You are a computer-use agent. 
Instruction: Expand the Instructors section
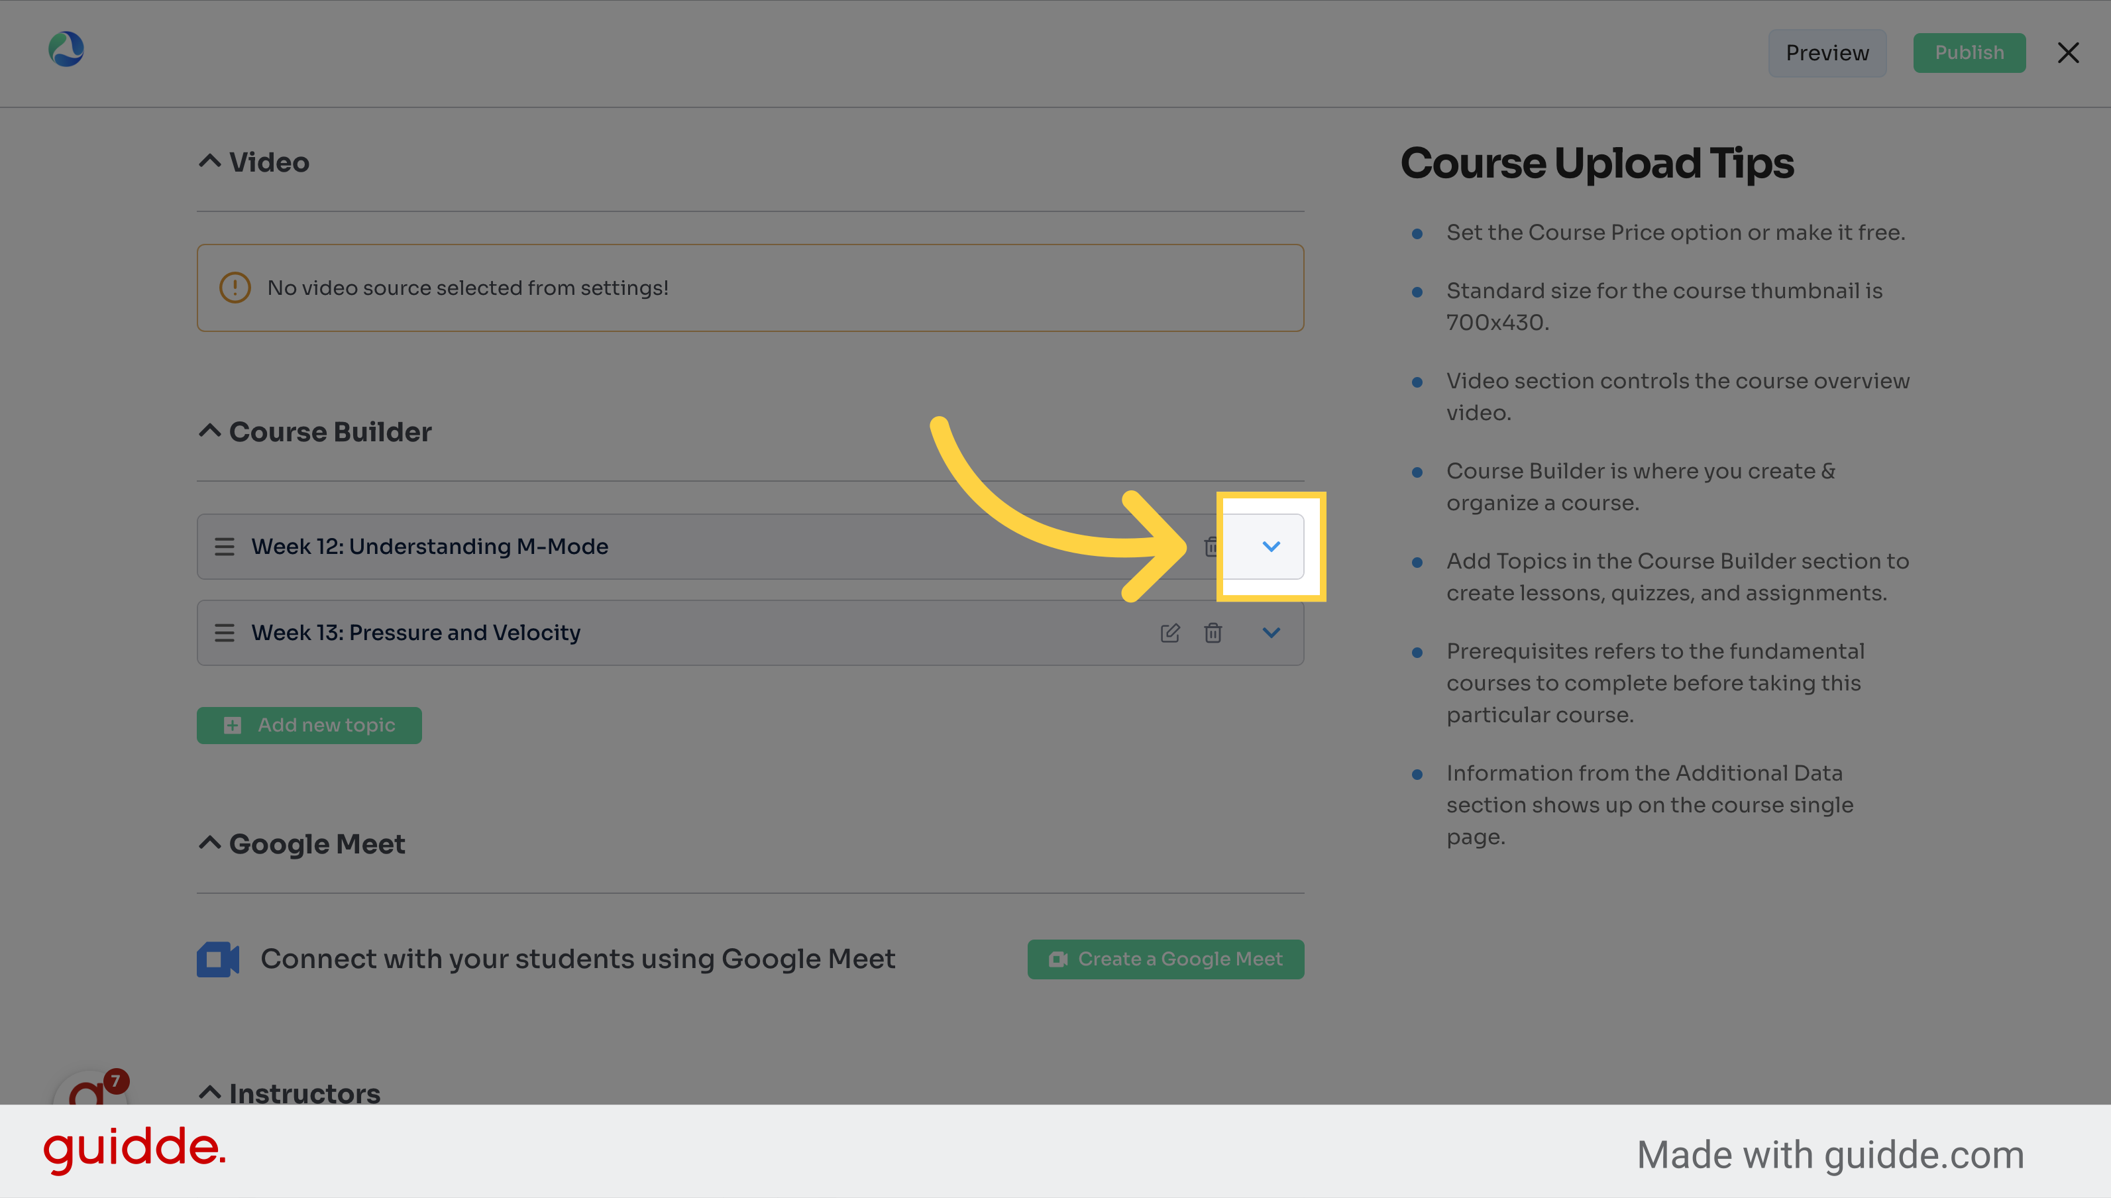[210, 1092]
